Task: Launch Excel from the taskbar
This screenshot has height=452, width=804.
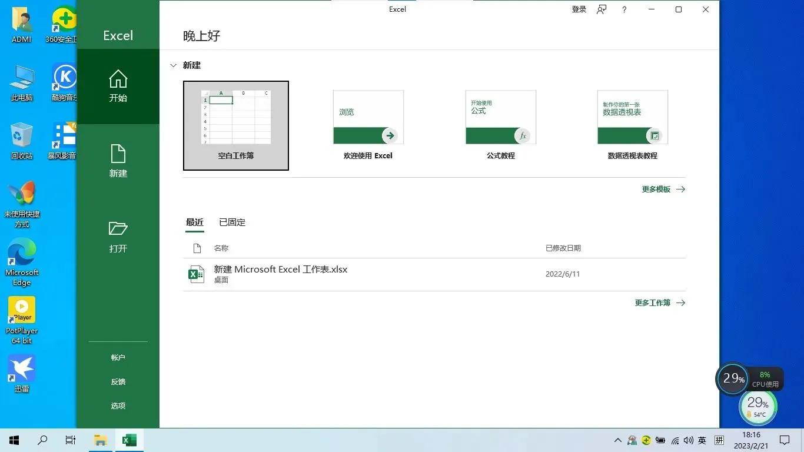Action: [x=129, y=440]
